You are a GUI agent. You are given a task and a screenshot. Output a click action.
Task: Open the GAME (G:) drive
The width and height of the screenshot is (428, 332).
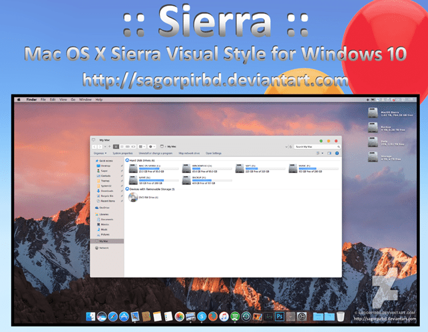tap(153, 180)
